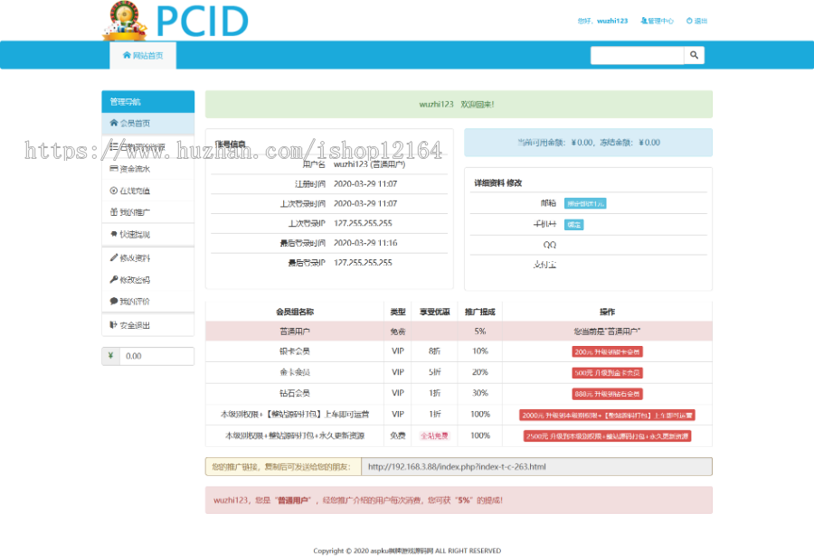Click the 钻石会员 row name
The width and height of the screenshot is (814, 560).
(x=295, y=394)
